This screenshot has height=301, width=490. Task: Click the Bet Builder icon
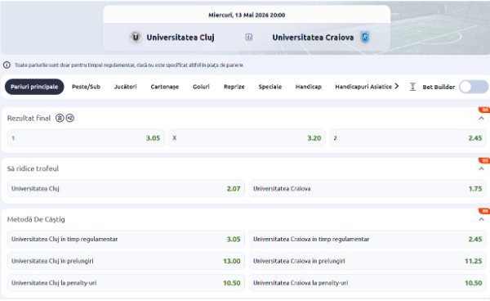click(x=412, y=87)
